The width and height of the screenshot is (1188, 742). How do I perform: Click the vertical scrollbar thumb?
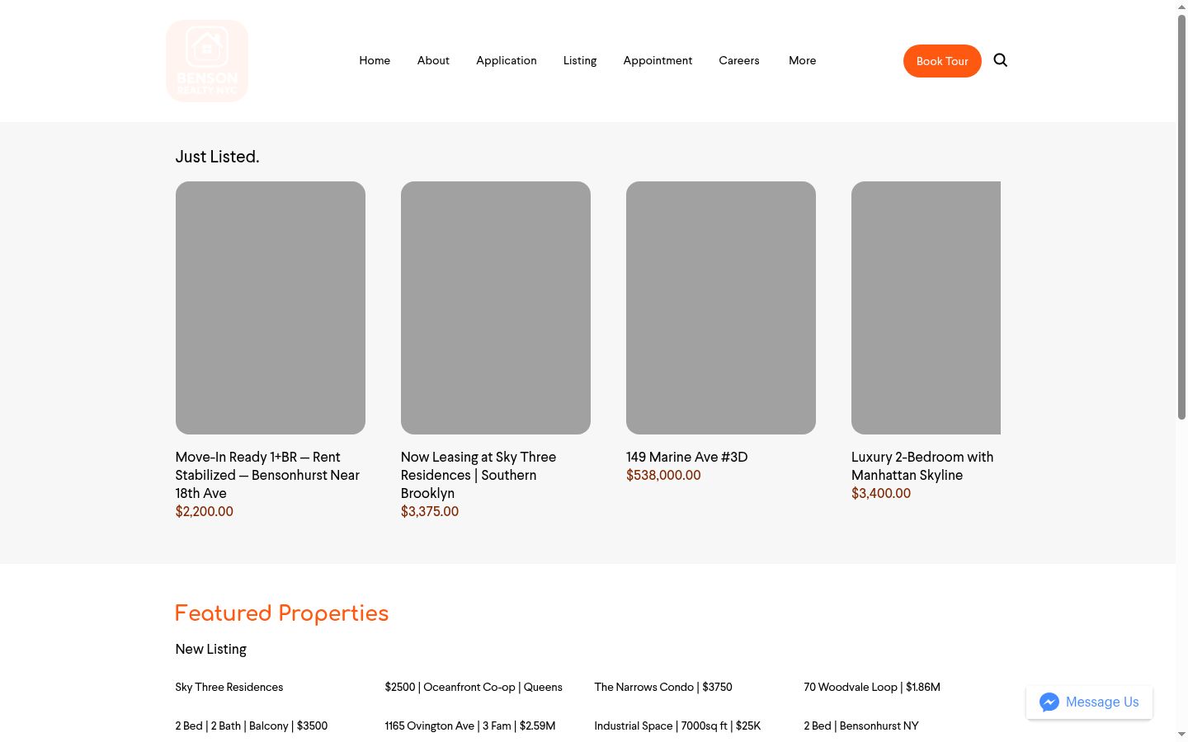pyautogui.click(x=1181, y=217)
